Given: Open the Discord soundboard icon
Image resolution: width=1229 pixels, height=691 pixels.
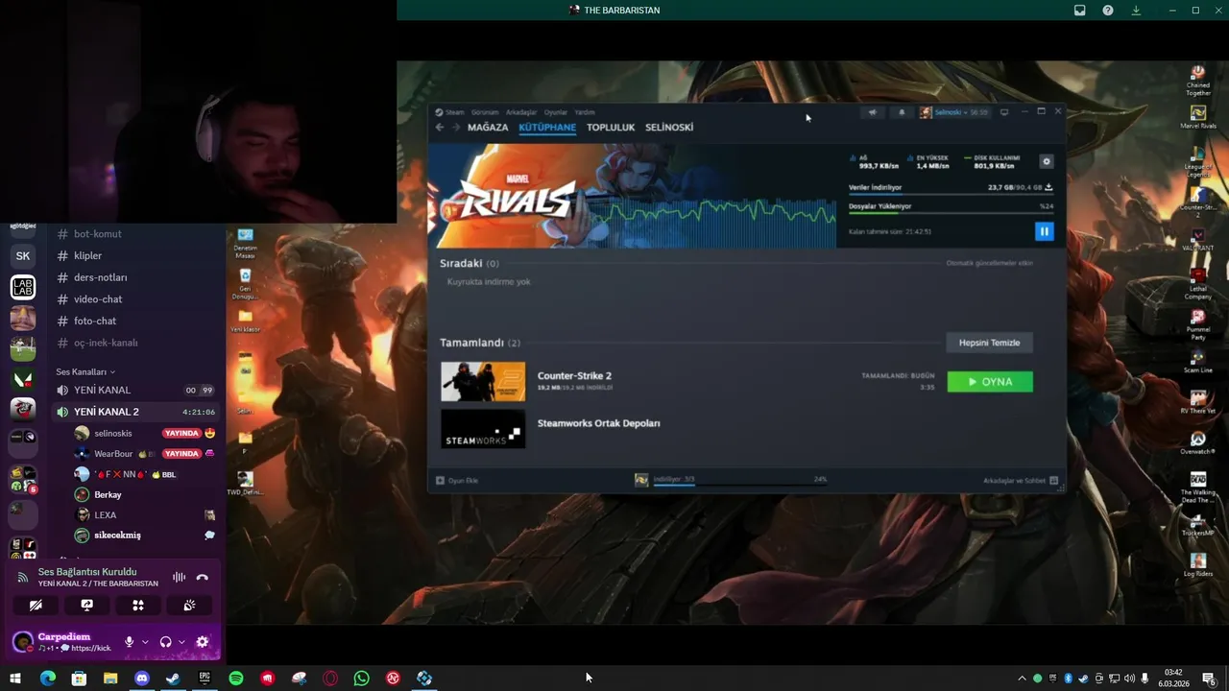Looking at the screenshot, I should [x=189, y=605].
